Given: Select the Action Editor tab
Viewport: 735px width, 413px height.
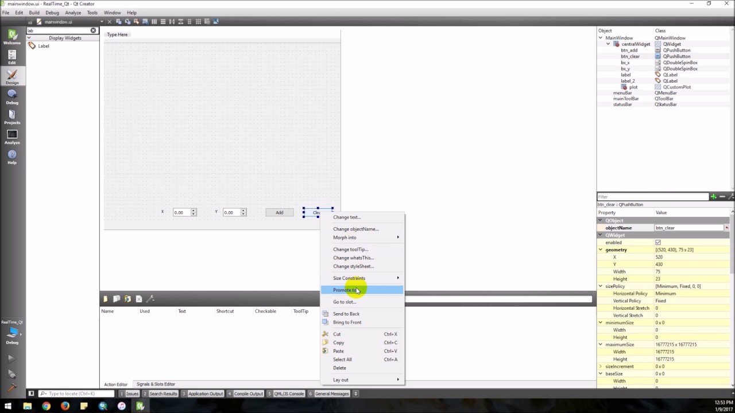Looking at the screenshot, I should tap(115, 384).
